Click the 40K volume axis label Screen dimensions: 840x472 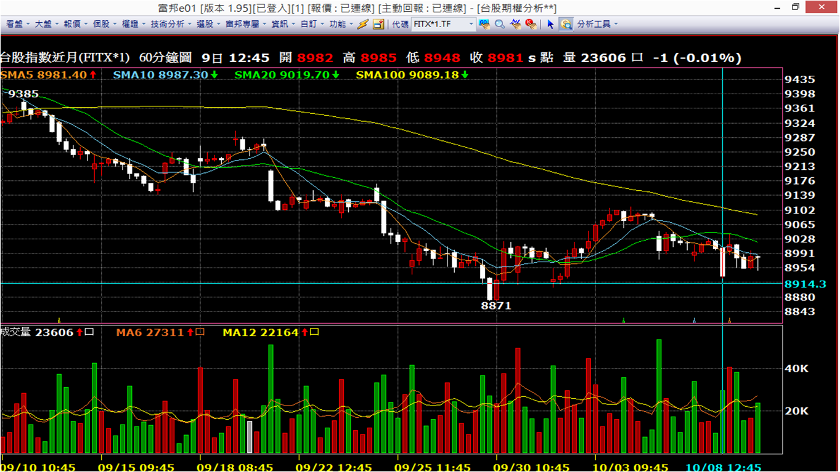pyautogui.click(x=797, y=369)
